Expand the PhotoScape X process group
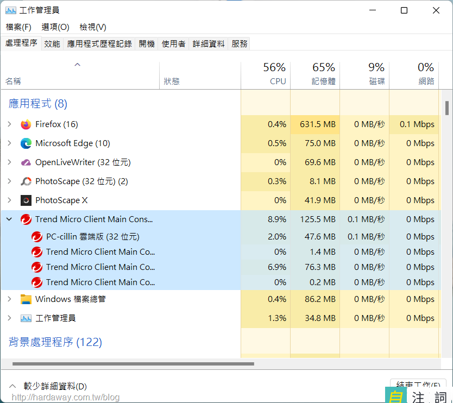Screen dimensions: 453x403 click(10, 200)
